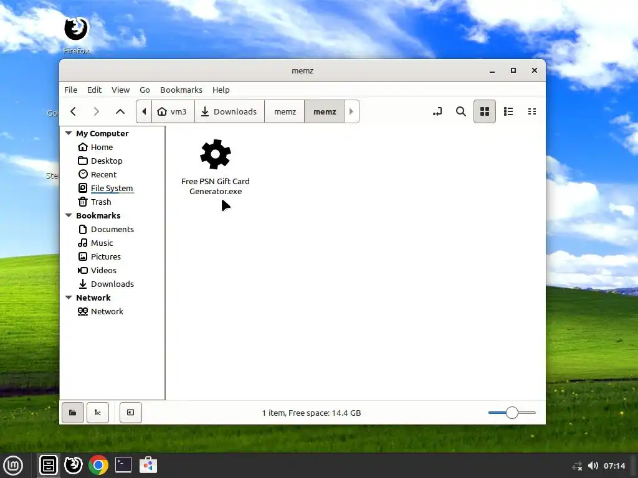Open the File menu
Viewport: 638px width, 478px height.
pos(71,90)
